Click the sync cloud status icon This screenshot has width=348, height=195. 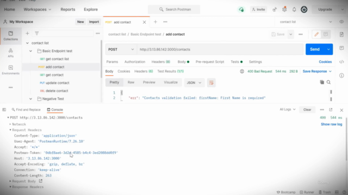[x=241, y=10]
